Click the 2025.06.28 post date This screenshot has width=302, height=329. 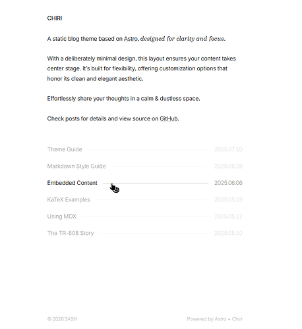click(x=228, y=166)
